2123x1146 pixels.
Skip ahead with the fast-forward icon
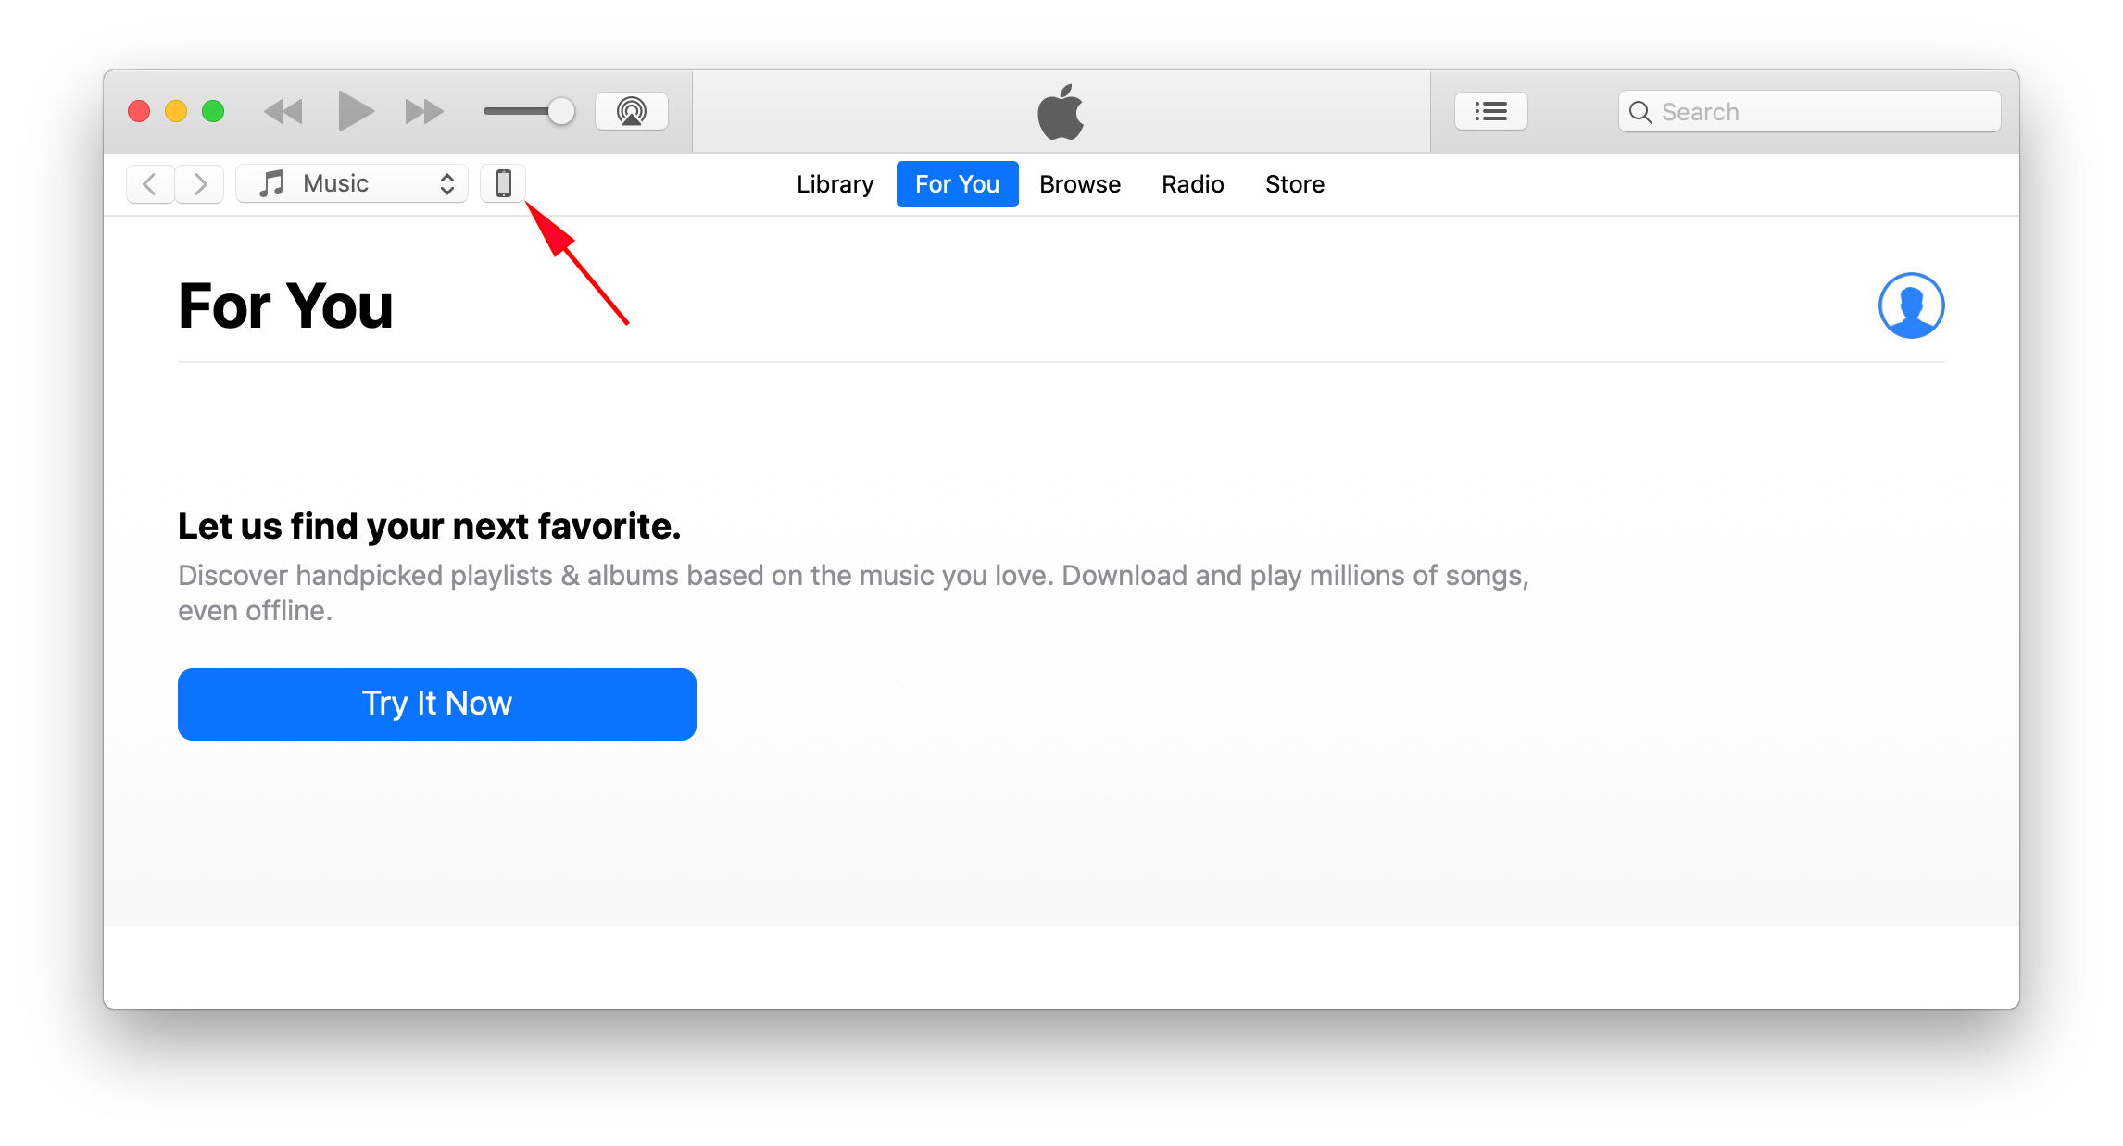click(424, 112)
